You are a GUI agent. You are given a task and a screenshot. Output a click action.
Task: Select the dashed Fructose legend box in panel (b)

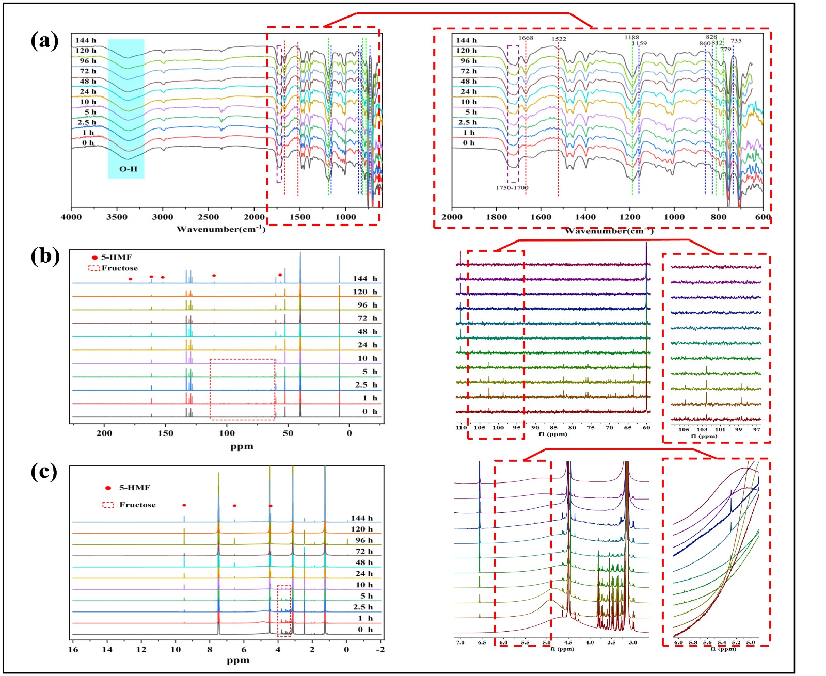pos(94,268)
